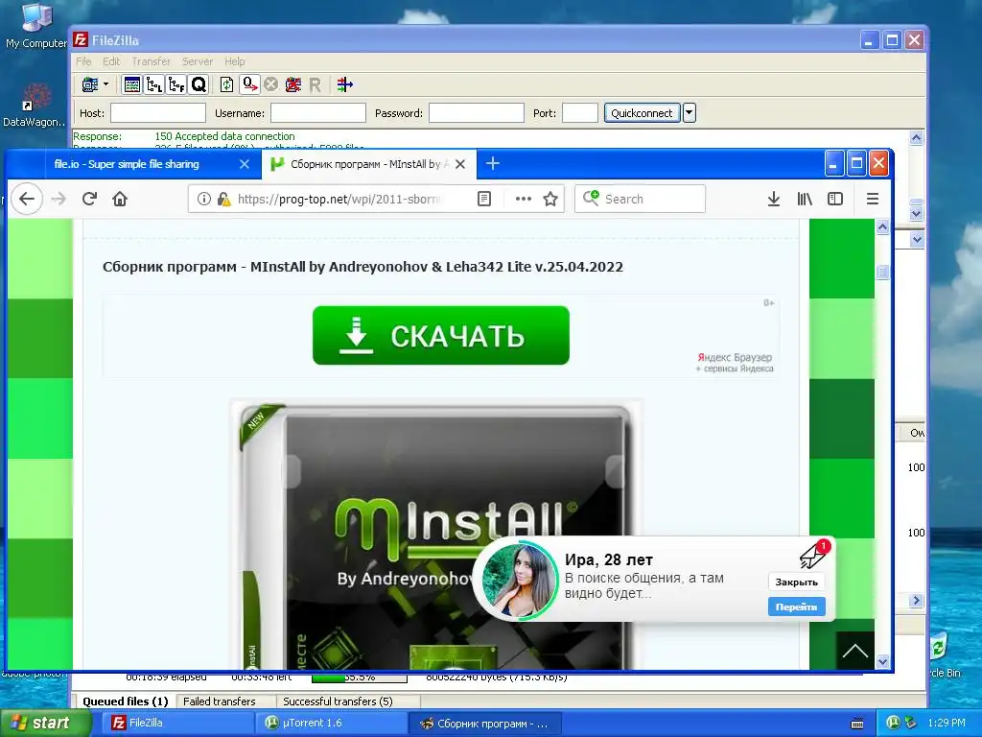Open DataWagon desktop shortcut
This screenshot has width=982, height=737.
pos(35,106)
